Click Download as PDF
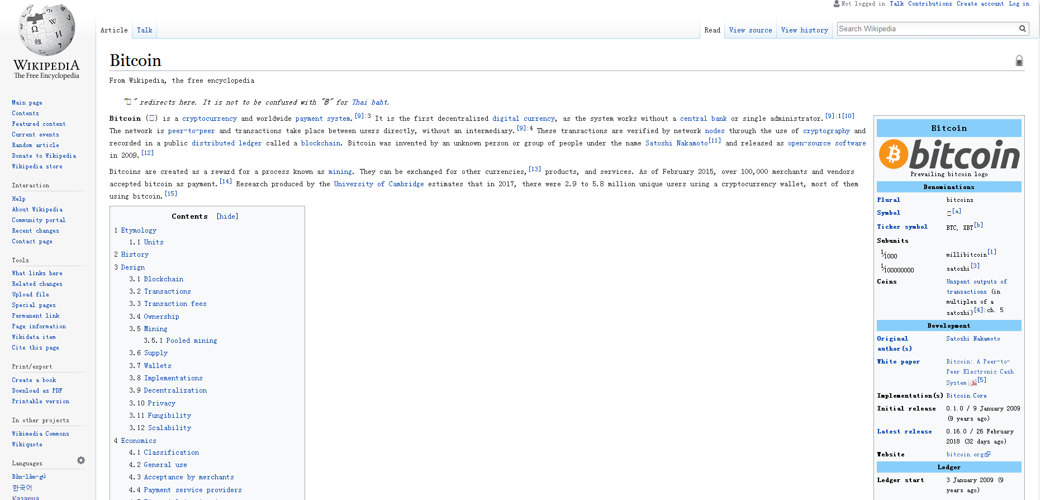The image size is (1040, 500). point(37,390)
